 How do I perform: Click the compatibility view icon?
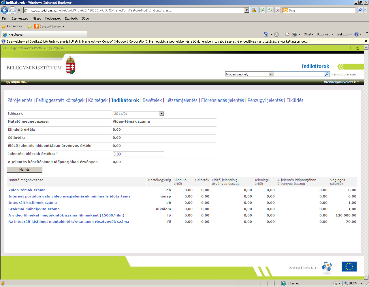[x=263, y=10]
